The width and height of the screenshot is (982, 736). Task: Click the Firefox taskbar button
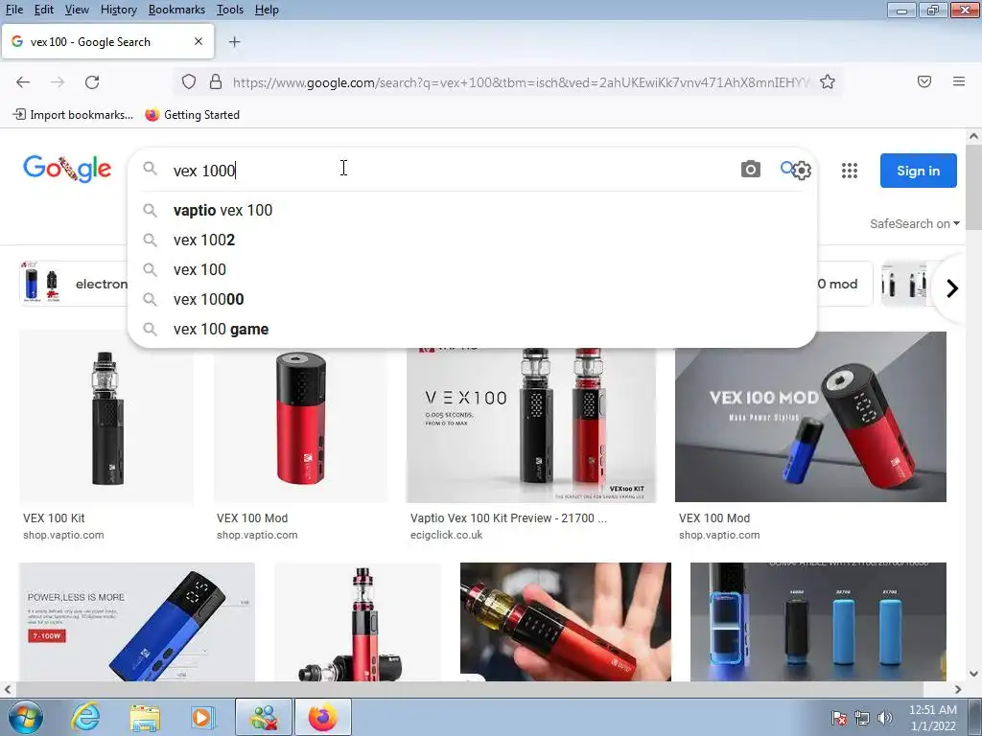pos(322,717)
